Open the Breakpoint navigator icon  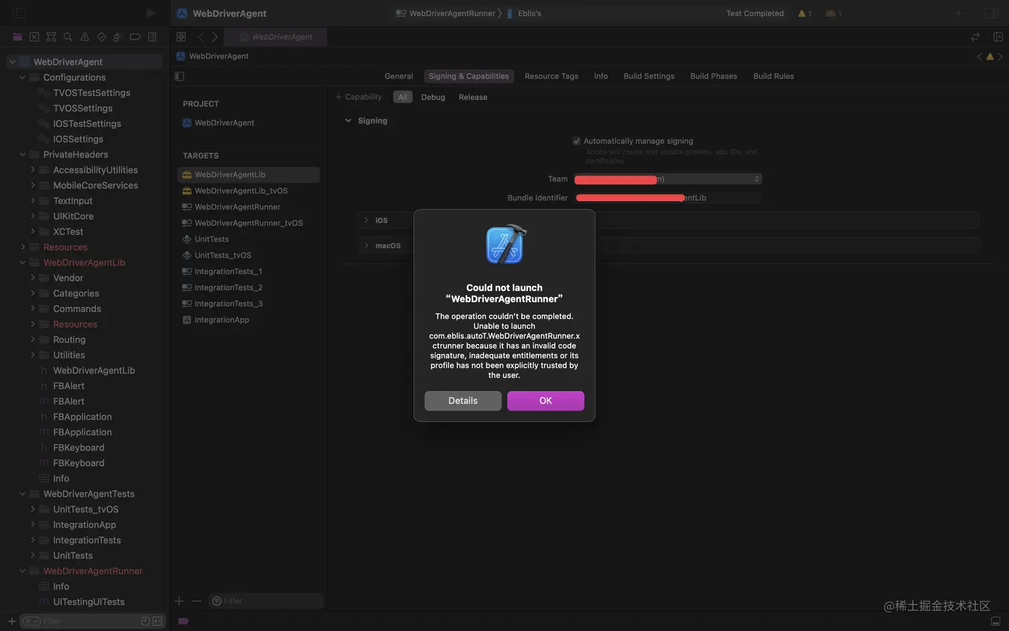coord(135,37)
